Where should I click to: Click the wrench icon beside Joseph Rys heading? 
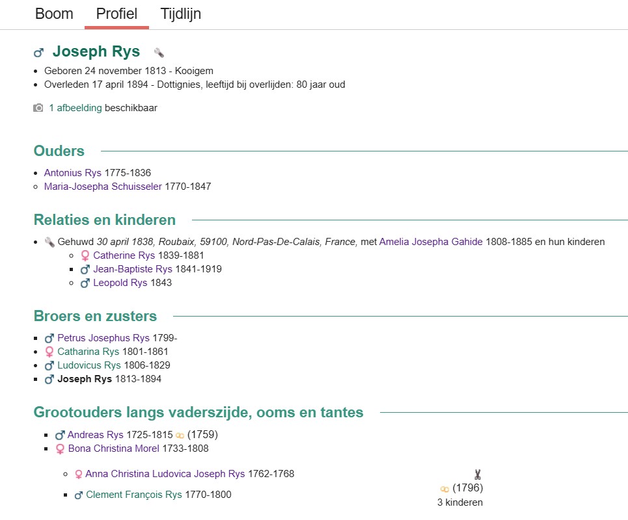click(159, 53)
